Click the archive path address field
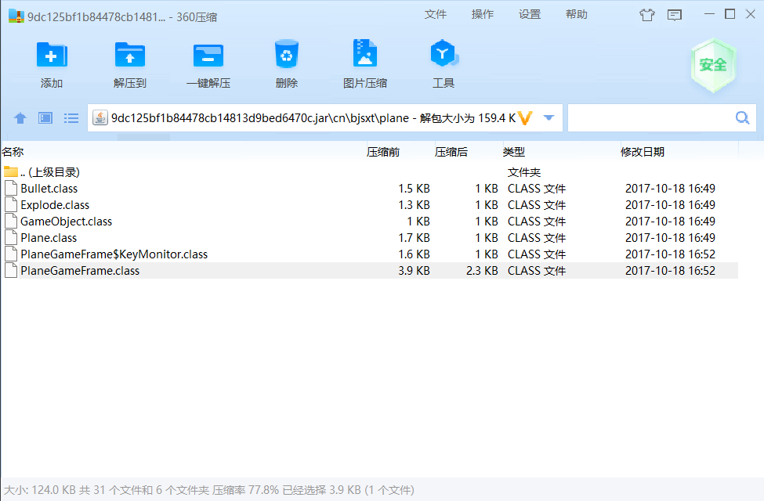 [313, 118]
